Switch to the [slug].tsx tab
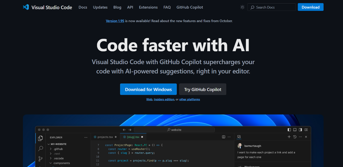343x167 pixels. point(133,137)
